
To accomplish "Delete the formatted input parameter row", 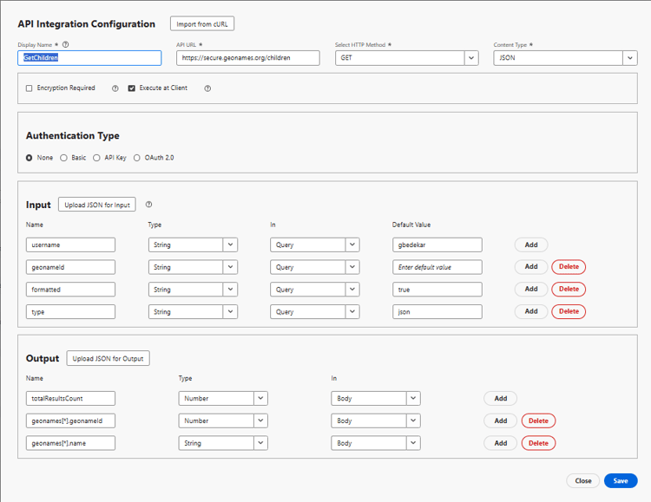I will click(569, 290).
